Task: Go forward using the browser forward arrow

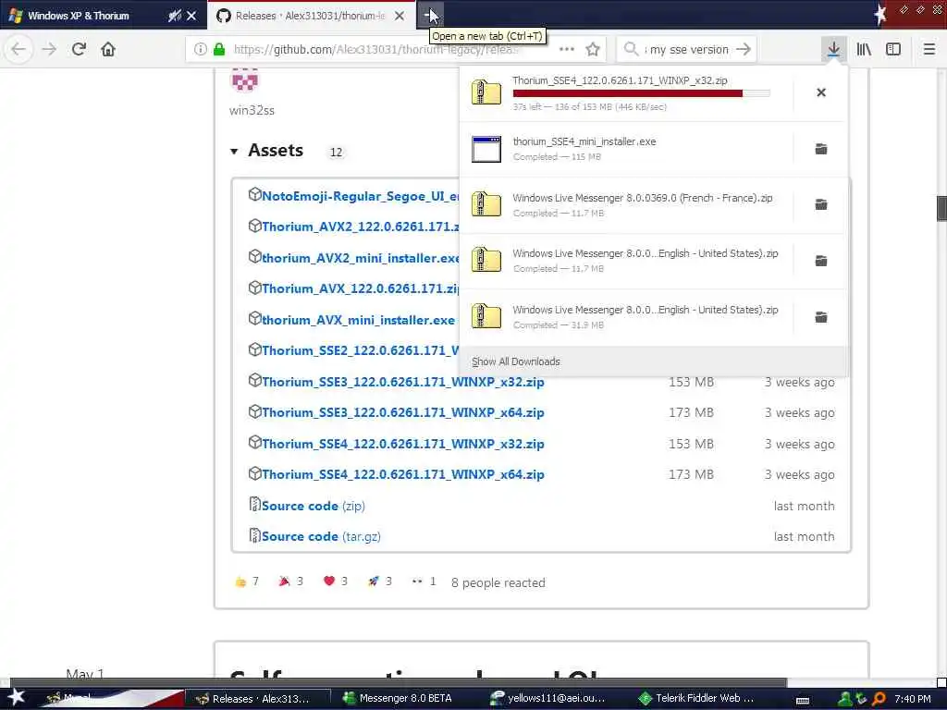Action: [49, 49]
